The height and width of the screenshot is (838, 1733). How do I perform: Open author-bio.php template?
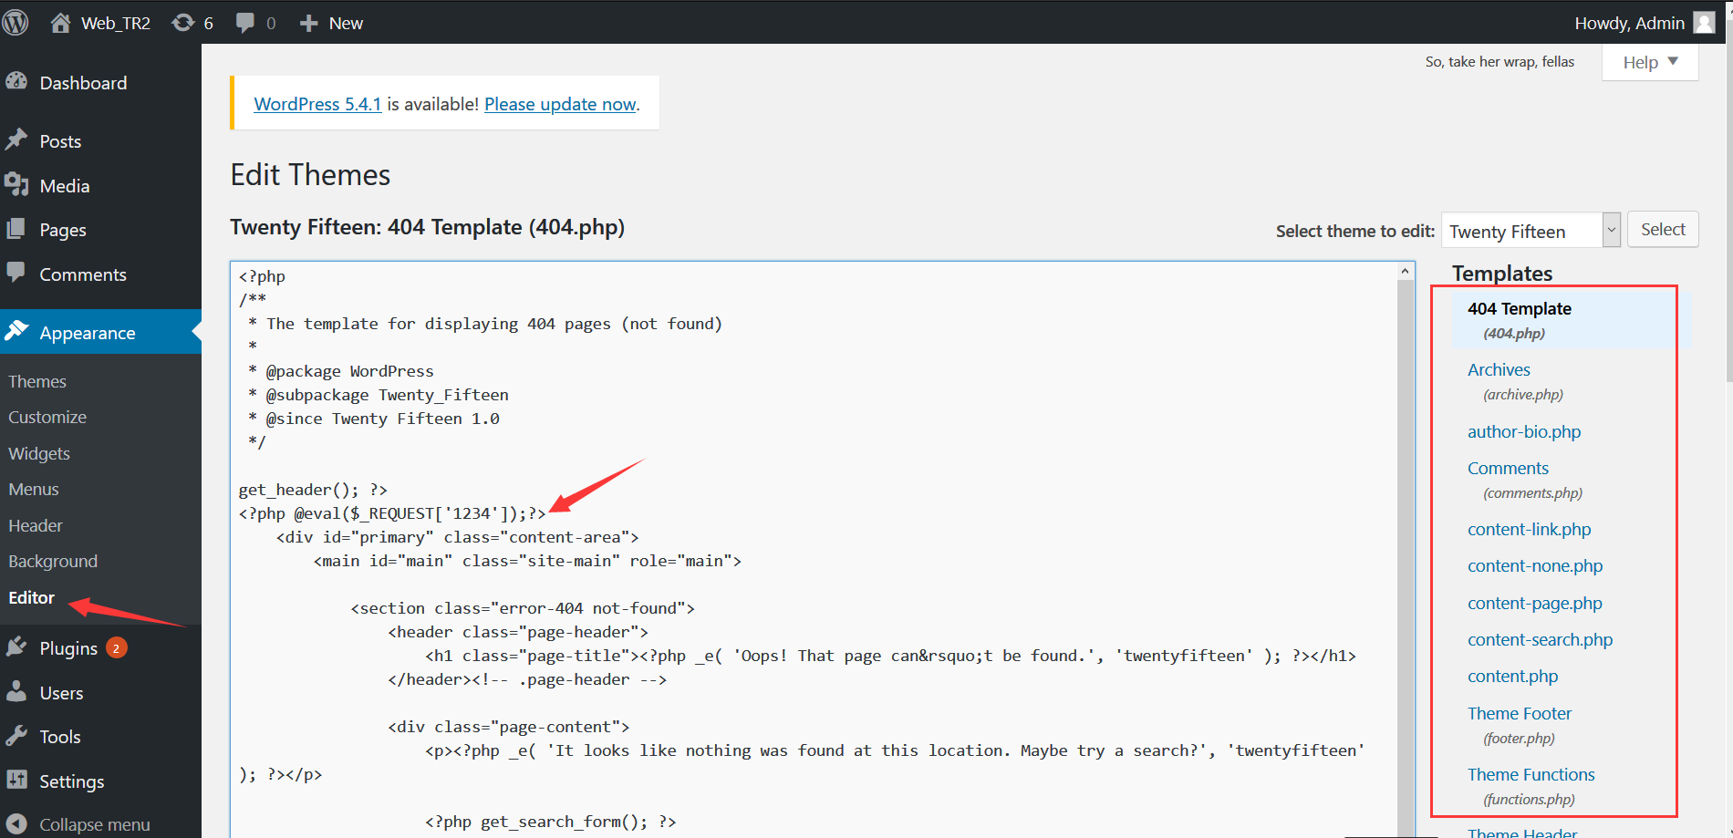1524,431
